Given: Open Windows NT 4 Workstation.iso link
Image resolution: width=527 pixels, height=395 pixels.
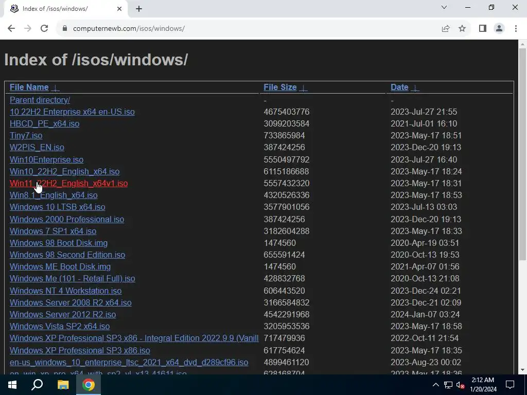Looking at the screenshot, I should coord(65,291).
